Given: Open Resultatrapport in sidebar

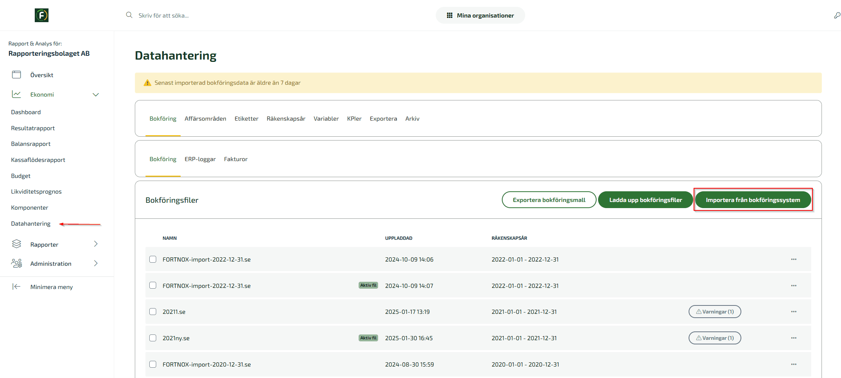Looking at the screenshot, I should tap(33, 128).
